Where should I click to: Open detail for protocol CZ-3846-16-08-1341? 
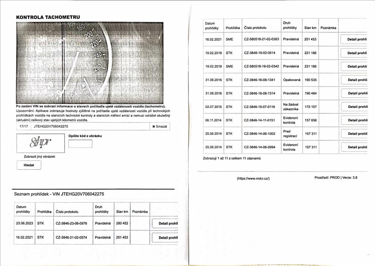click(x=354, y=80)
